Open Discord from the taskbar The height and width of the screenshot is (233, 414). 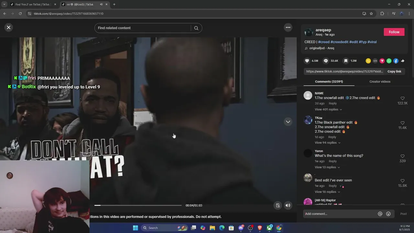(241, 228)
